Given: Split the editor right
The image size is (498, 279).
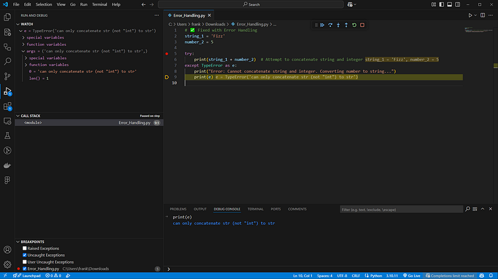Looking at the screenshot, I should pyautogui.click(x=482, y=15).
